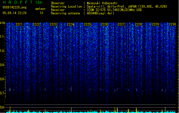Click the Observer label
179x113 pixels.
click(x=58, y=3)
